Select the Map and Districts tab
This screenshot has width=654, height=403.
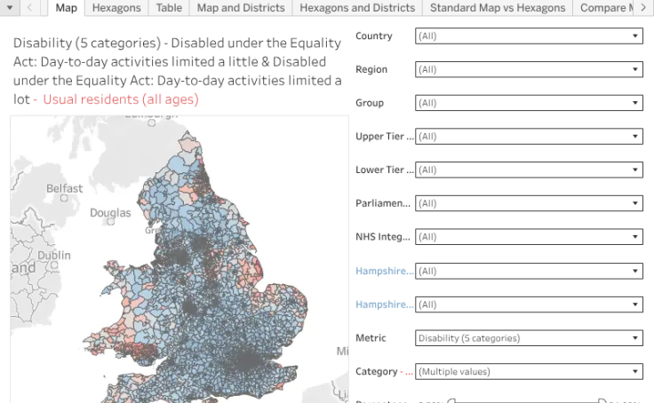[241, 7]
